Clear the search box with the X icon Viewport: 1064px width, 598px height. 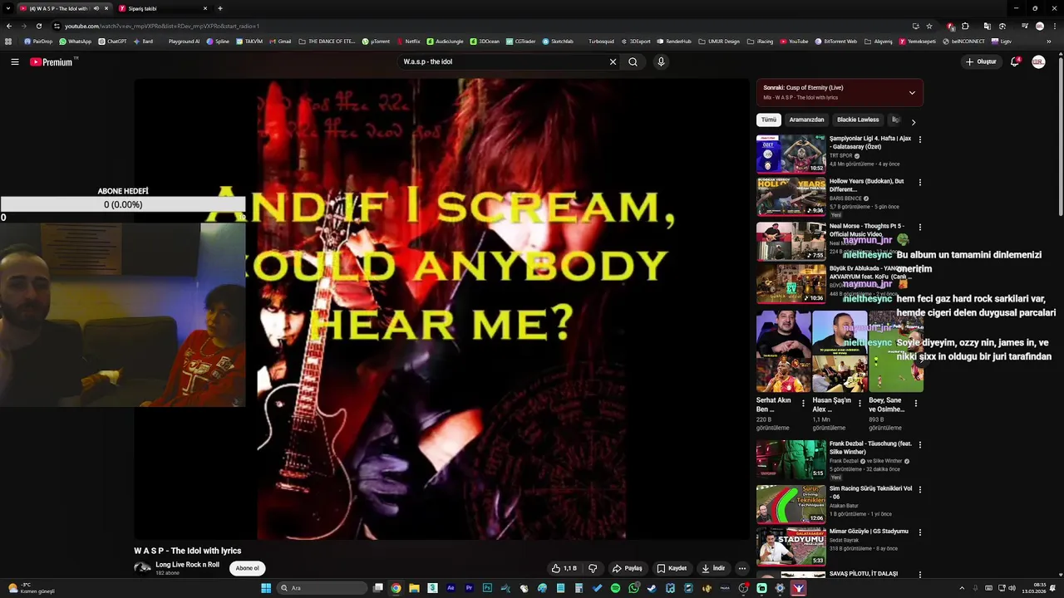coord(613,61)
